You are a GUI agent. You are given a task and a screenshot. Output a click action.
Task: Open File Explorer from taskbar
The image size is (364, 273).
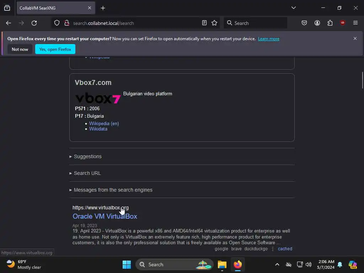pyautogui.click(x=222, y=264)
